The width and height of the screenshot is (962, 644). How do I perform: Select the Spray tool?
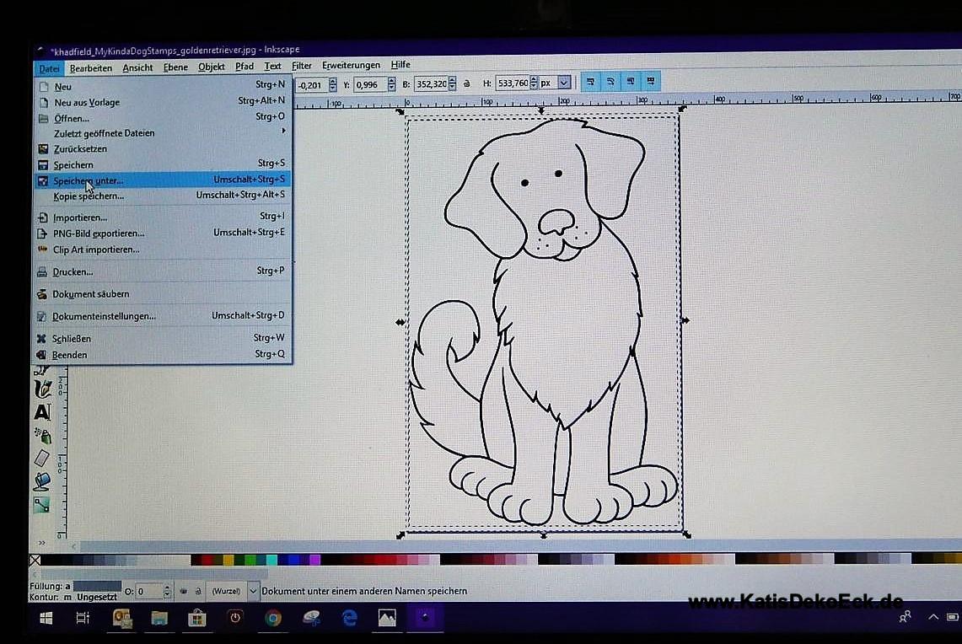(42, 435)
